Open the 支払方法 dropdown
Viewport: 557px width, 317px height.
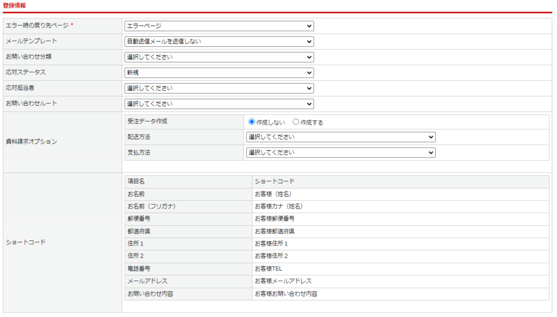tap(341, 153)
